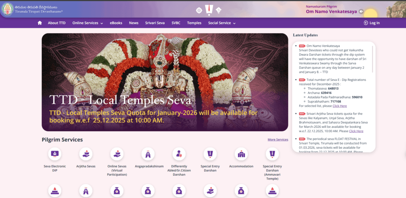Open the News menu item
Screen dimensions: 406x198
click(134, 23)
